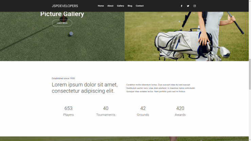Click the 653 Players counter
The height and width of the screenshot is (141, 251).
tap(69, 111)
